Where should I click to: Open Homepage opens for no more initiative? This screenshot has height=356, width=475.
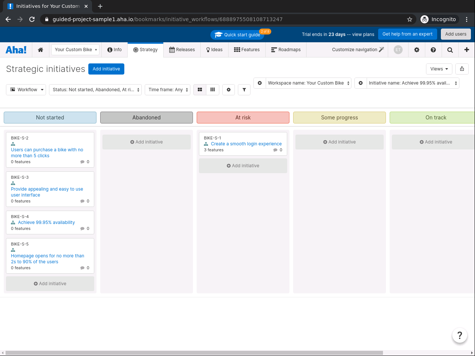coord(47,259)
